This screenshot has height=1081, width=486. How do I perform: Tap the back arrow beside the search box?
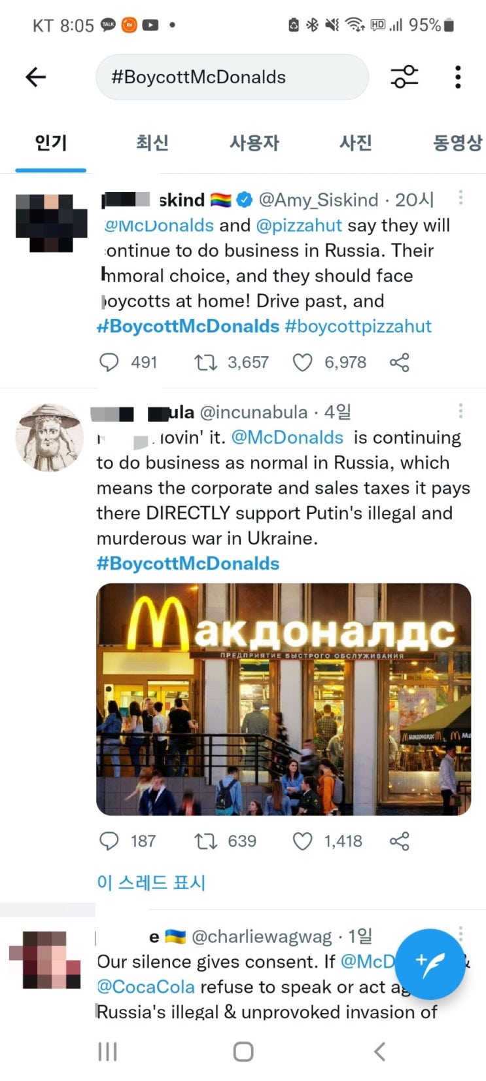35,77
